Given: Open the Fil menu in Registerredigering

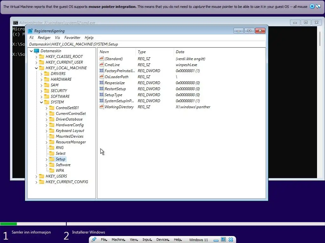Looking at the screenshot, I should click(31, 38).
